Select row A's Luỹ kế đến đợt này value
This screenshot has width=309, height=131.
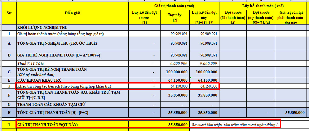click(x=204, y=43)
